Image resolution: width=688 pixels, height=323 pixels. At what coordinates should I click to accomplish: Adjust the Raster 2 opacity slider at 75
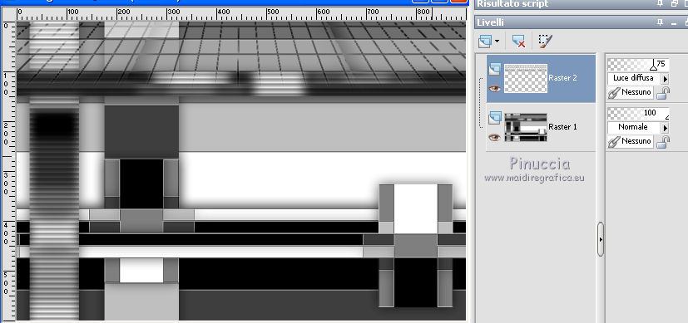coord(638,65)
